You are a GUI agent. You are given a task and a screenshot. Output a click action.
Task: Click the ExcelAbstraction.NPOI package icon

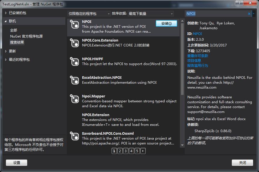[x=74, y=80]
